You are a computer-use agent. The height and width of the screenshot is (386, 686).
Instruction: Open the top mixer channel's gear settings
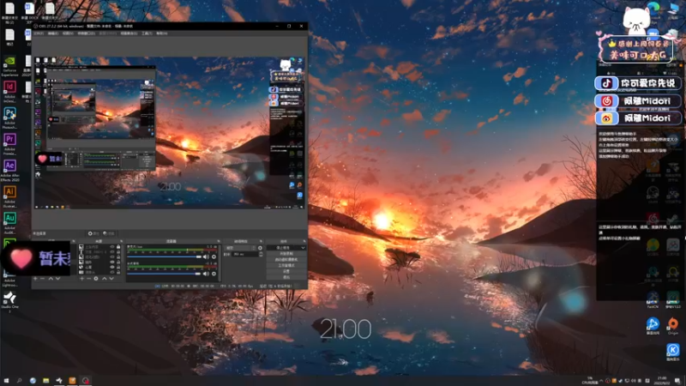214,256
